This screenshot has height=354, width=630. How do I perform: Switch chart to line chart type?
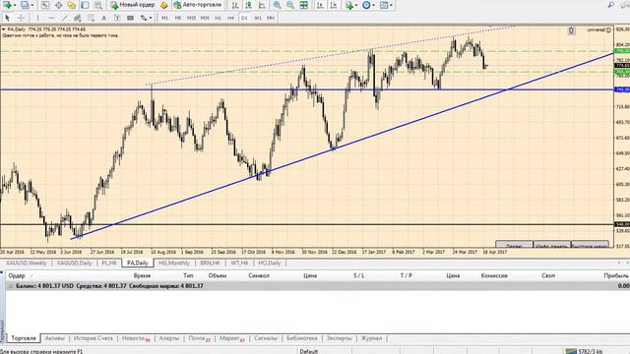click(262, 5)
